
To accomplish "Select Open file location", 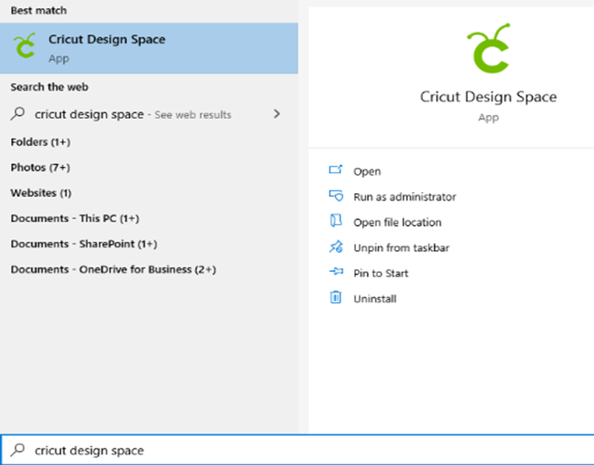I will click(x=398, y=222).
